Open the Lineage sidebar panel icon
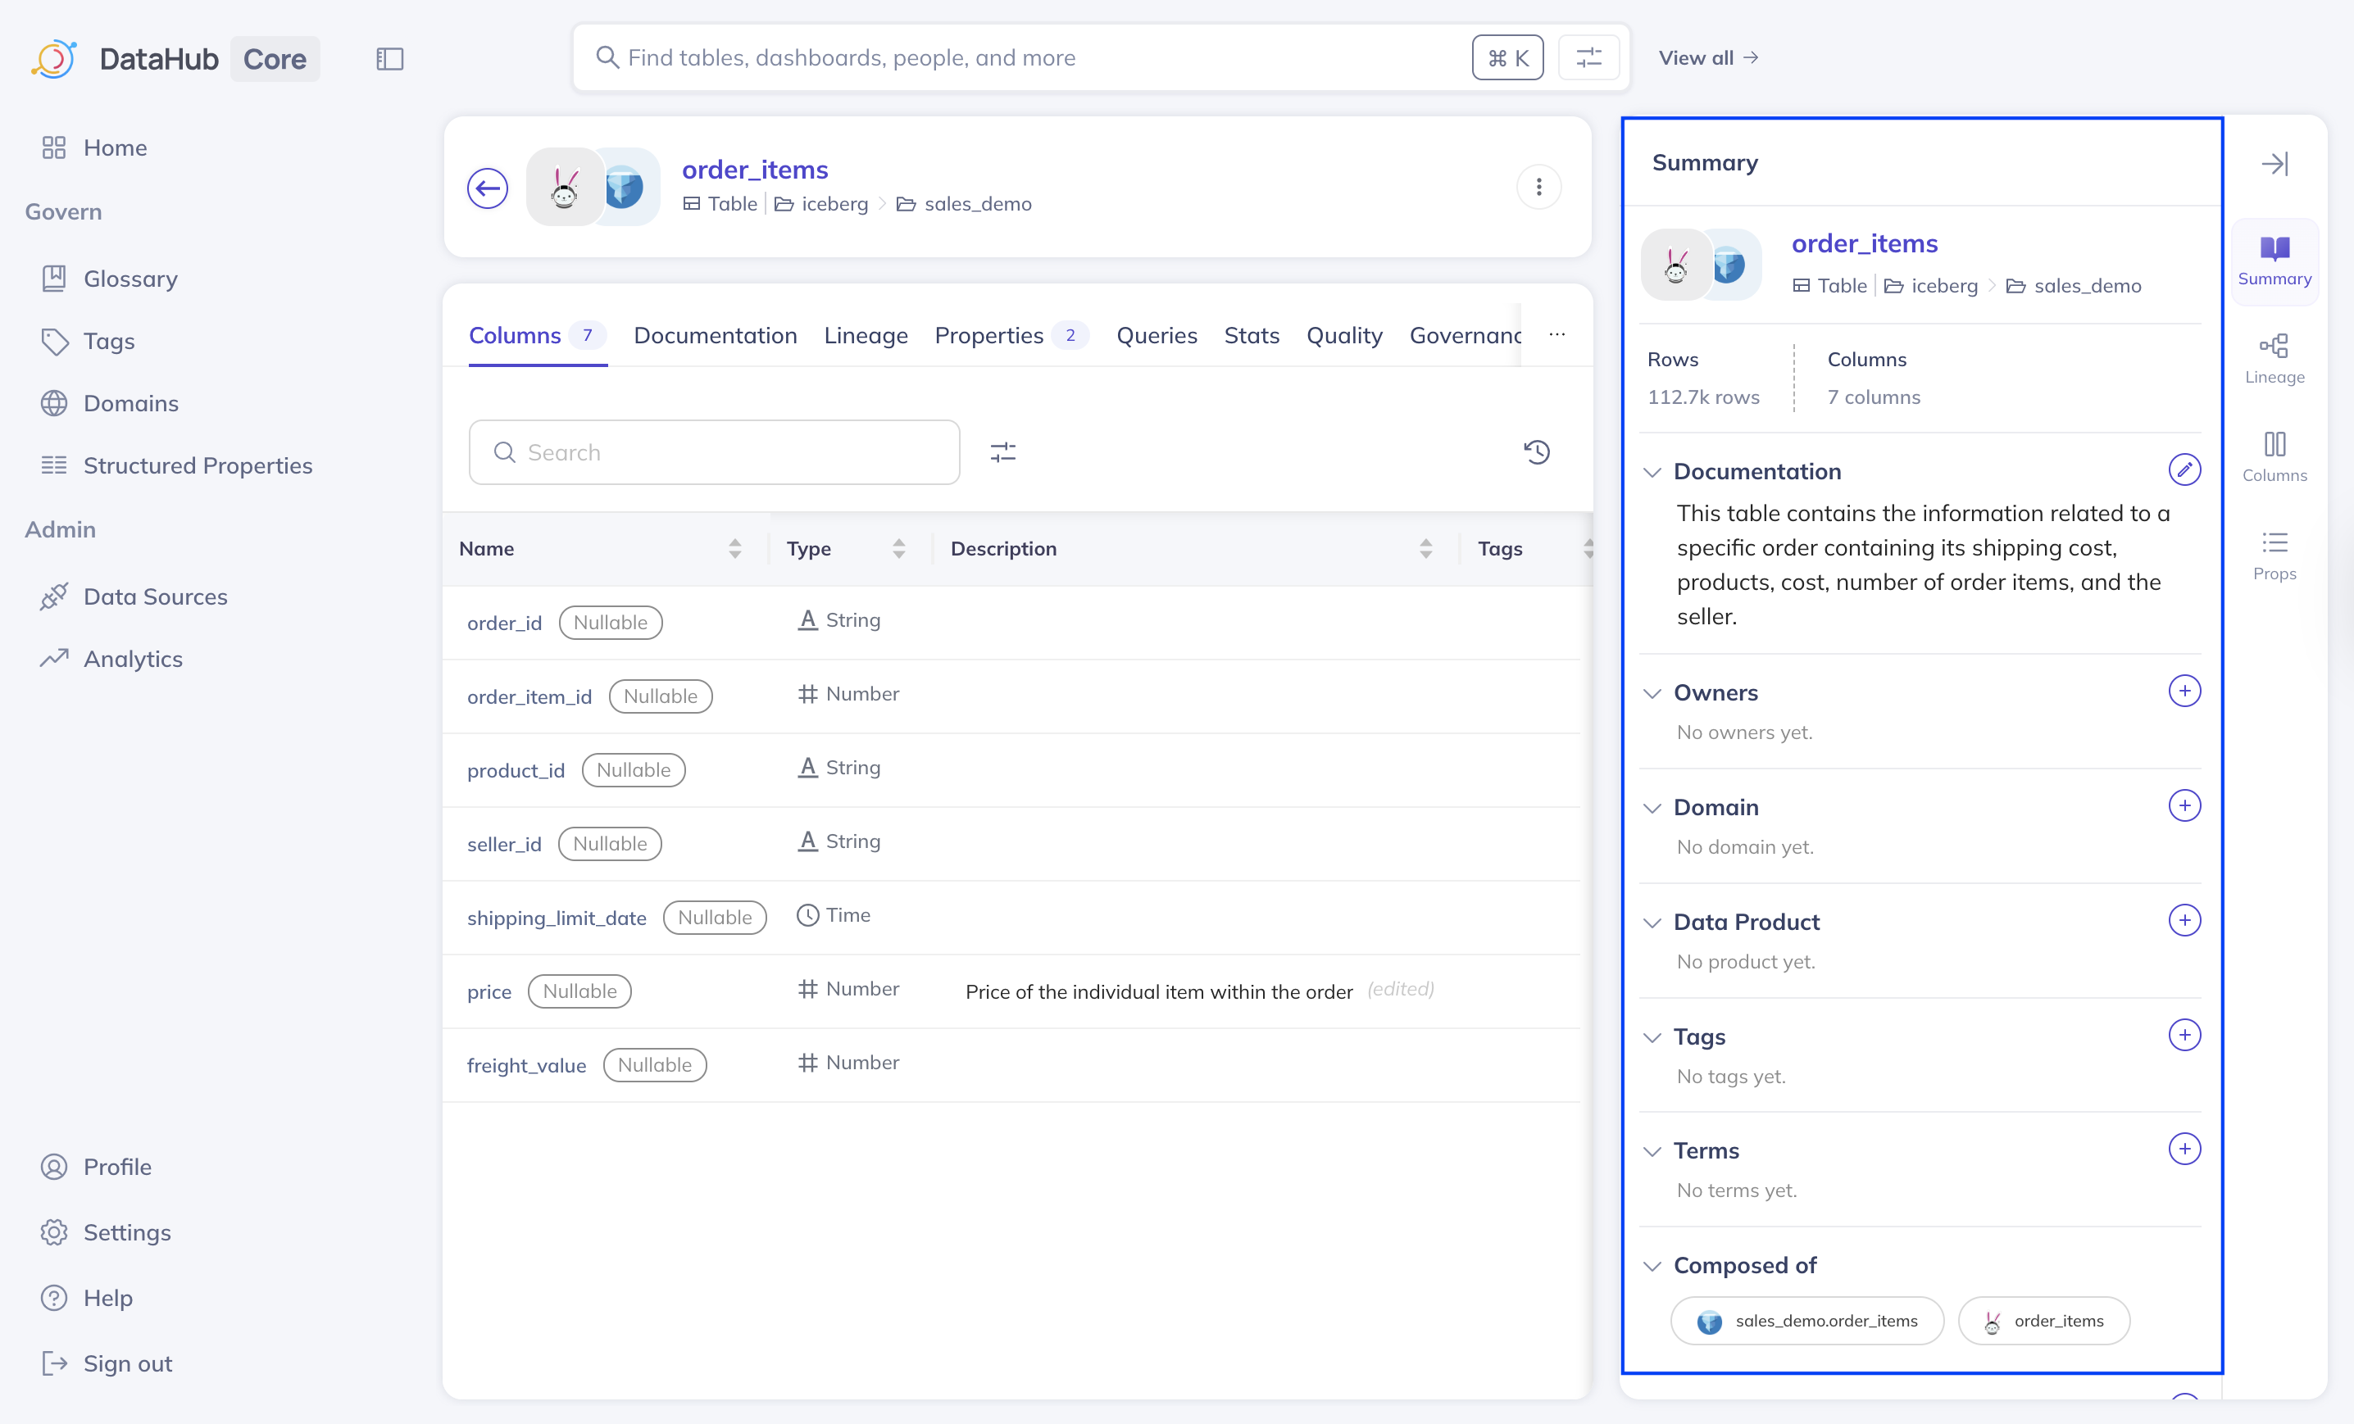Image resolution: width=2354 pixels, height=1424 pixels. [2274, 358]
